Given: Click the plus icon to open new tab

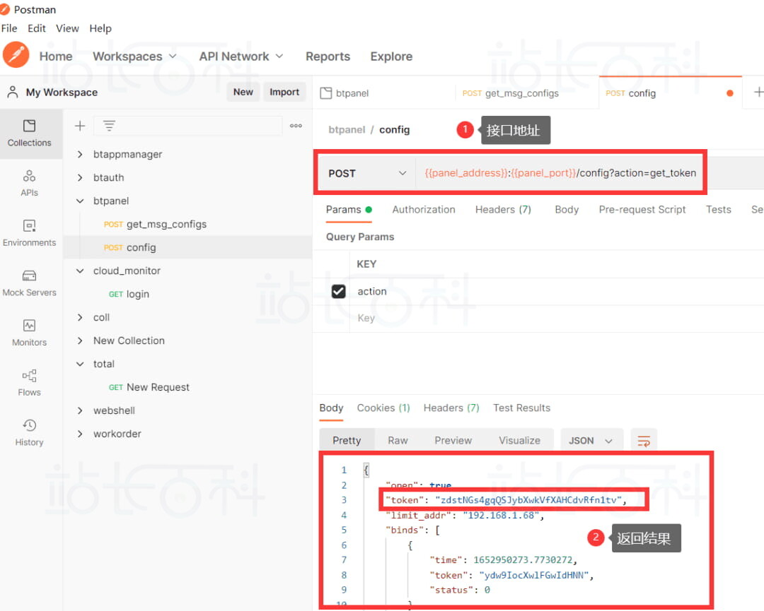Looking at the screenshot, I should tap(758, 92).
